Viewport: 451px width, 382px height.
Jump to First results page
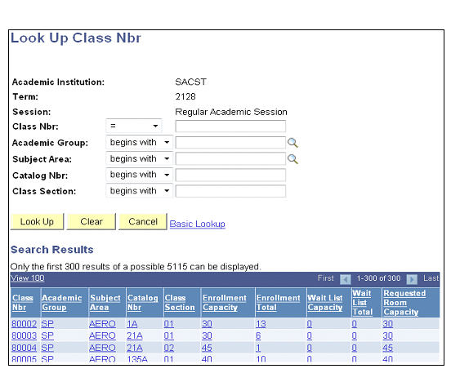(x=326, y=278)
